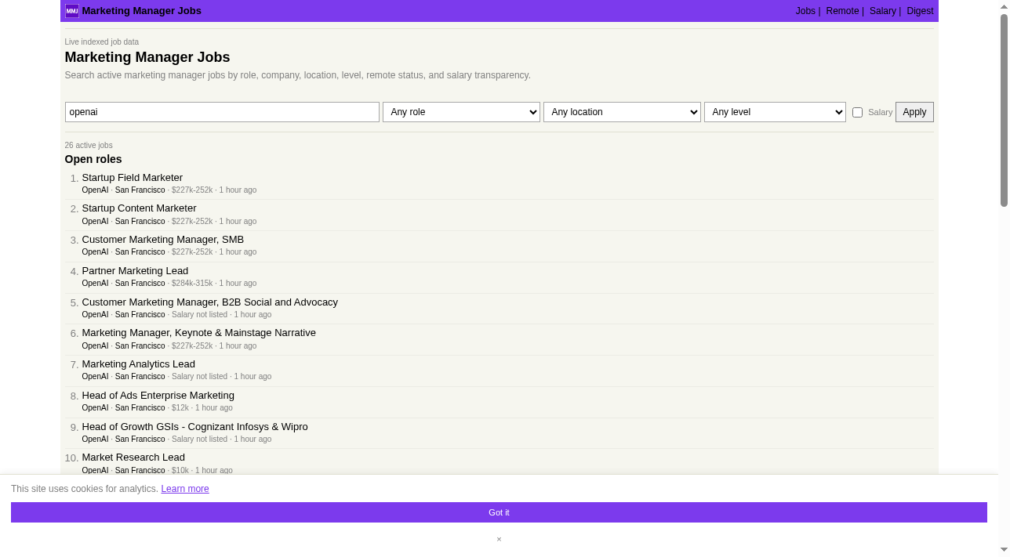
Task: Open Startup Field Marketer job
Action: [133, 178]
